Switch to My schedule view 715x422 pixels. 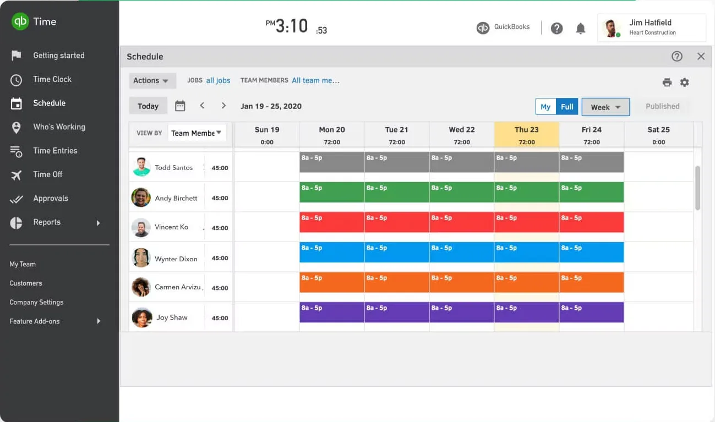[x=545, y=106]
